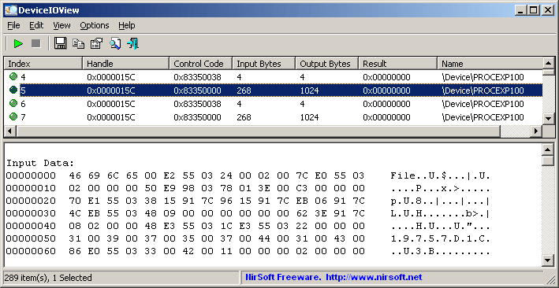Click the list's horizontal scroll right arrow
Viewport: 559px width, 288px height.
coord(536,131)
